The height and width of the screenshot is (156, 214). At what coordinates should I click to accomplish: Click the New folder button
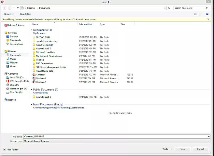[25, 14]
